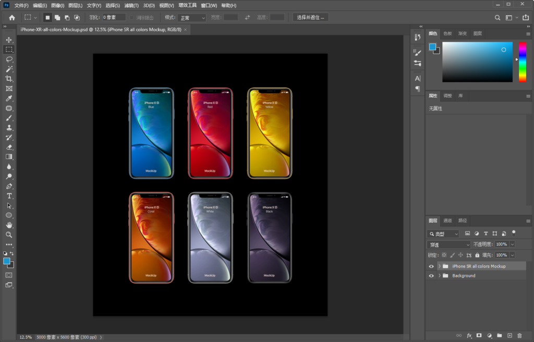This screenshot has width=534, height=342.
Task: Add a layer mask icon
Action: 479,336
